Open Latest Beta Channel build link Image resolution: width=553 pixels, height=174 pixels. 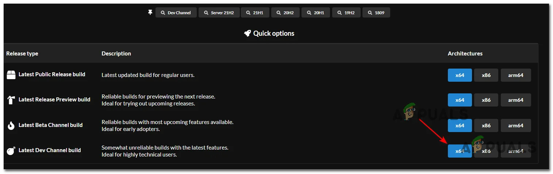pyautogui.click(x=50, y=125)
